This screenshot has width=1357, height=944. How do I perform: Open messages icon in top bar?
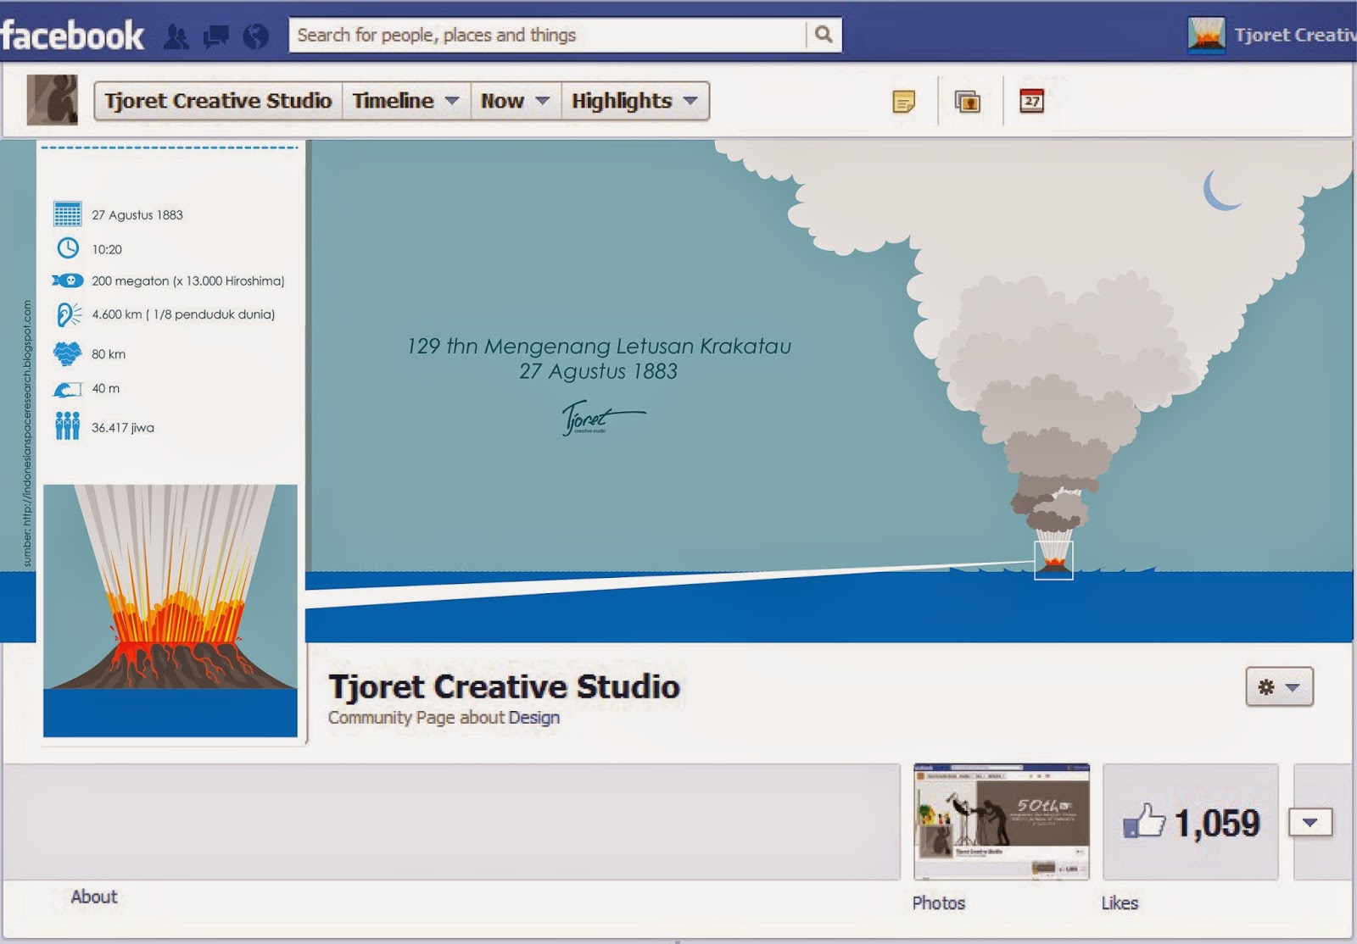[x=215, y=36]
